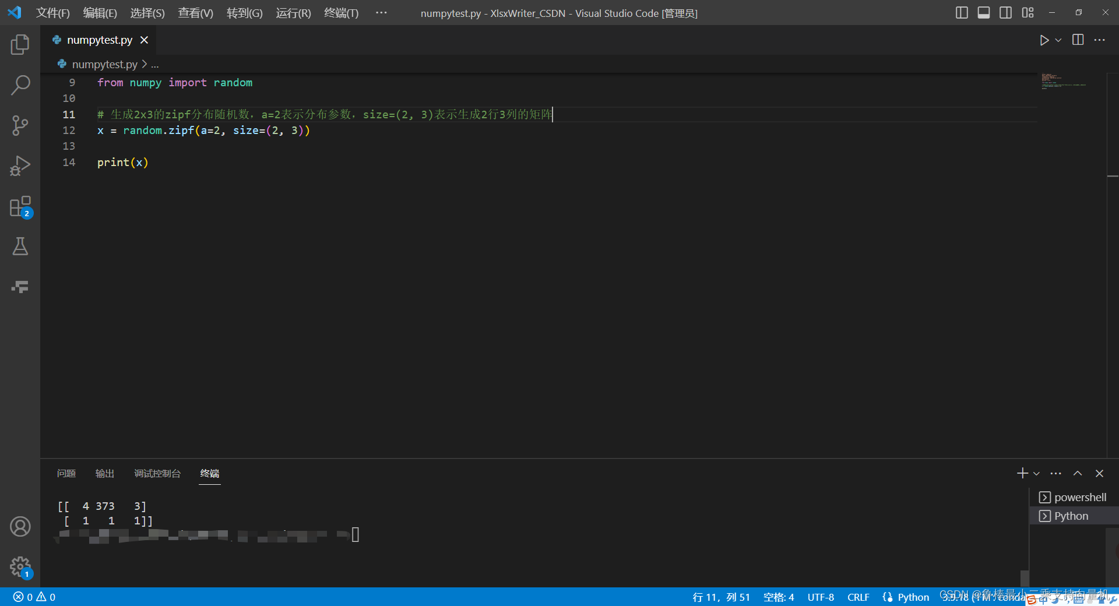Select the powershell terminal instance
This screenshot has width=1119, height=606.
tap(1073, 497)
